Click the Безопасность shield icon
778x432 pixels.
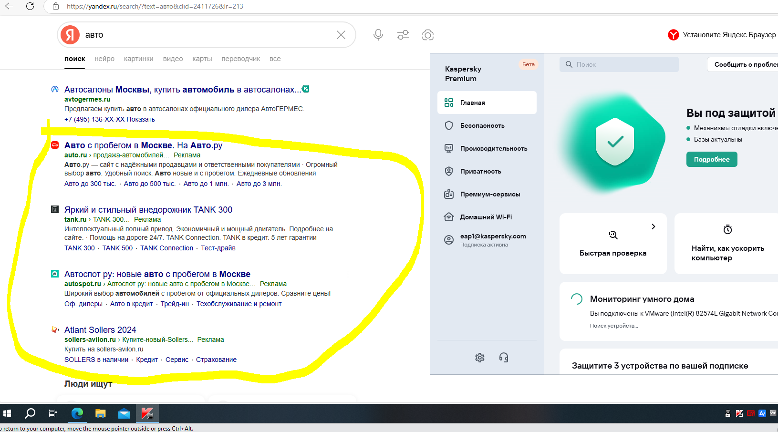(x=449, y=125)
